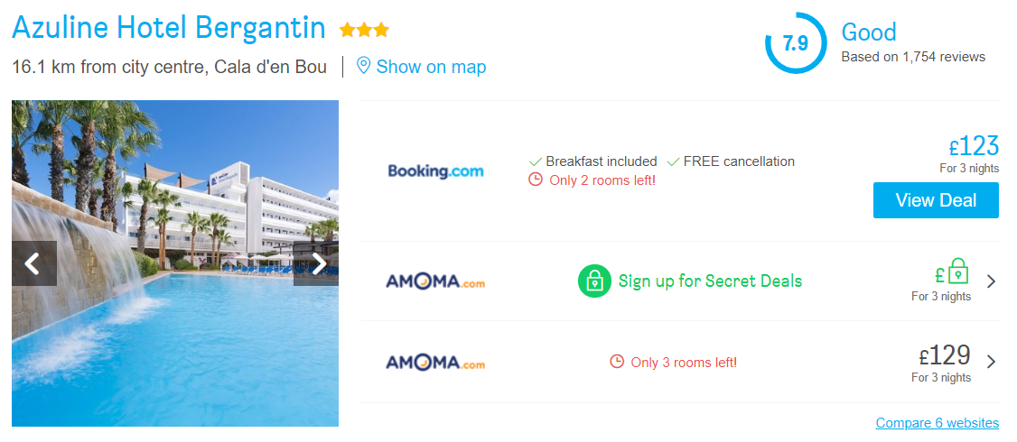Open the 'Show on map' link
This screenshot has height=442, width=1017.
[431, 67]
